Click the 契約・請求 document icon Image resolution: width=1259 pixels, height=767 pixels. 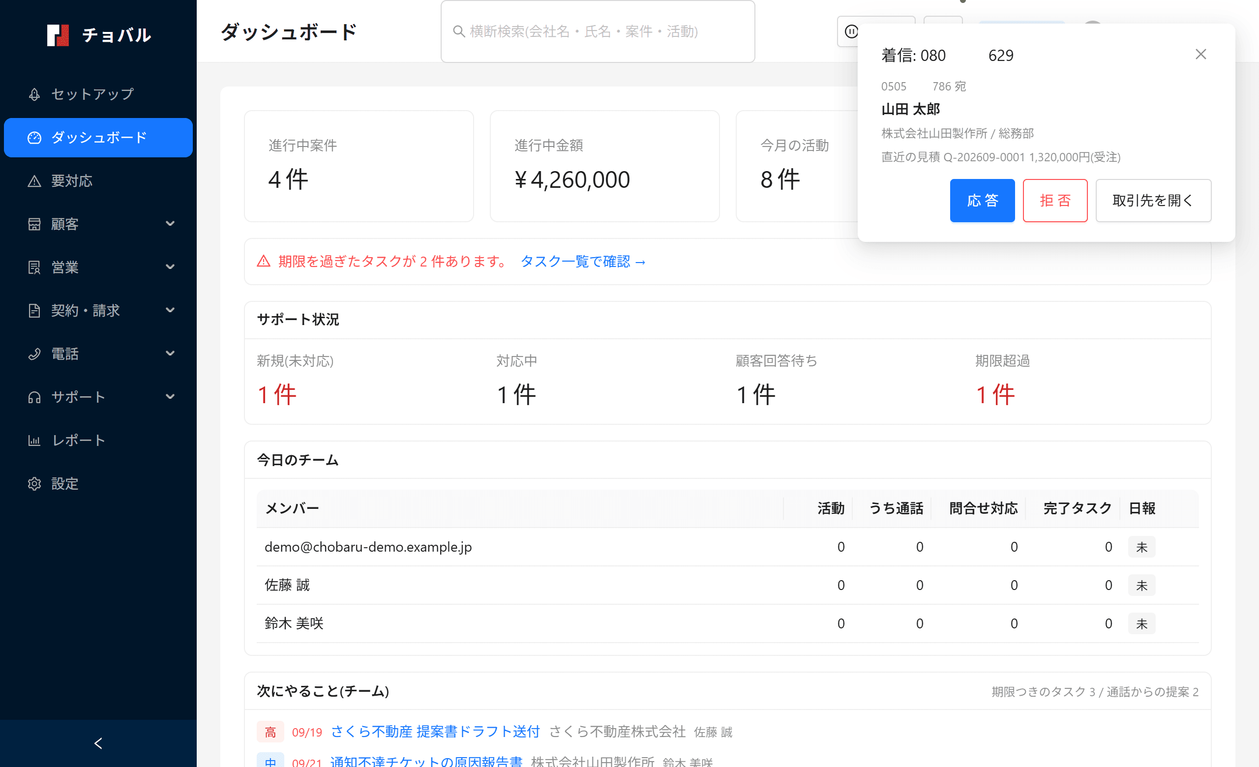(x=34, y=310)
